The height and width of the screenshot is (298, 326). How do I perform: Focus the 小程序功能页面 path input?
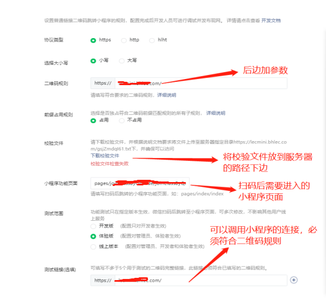point(140,183)
